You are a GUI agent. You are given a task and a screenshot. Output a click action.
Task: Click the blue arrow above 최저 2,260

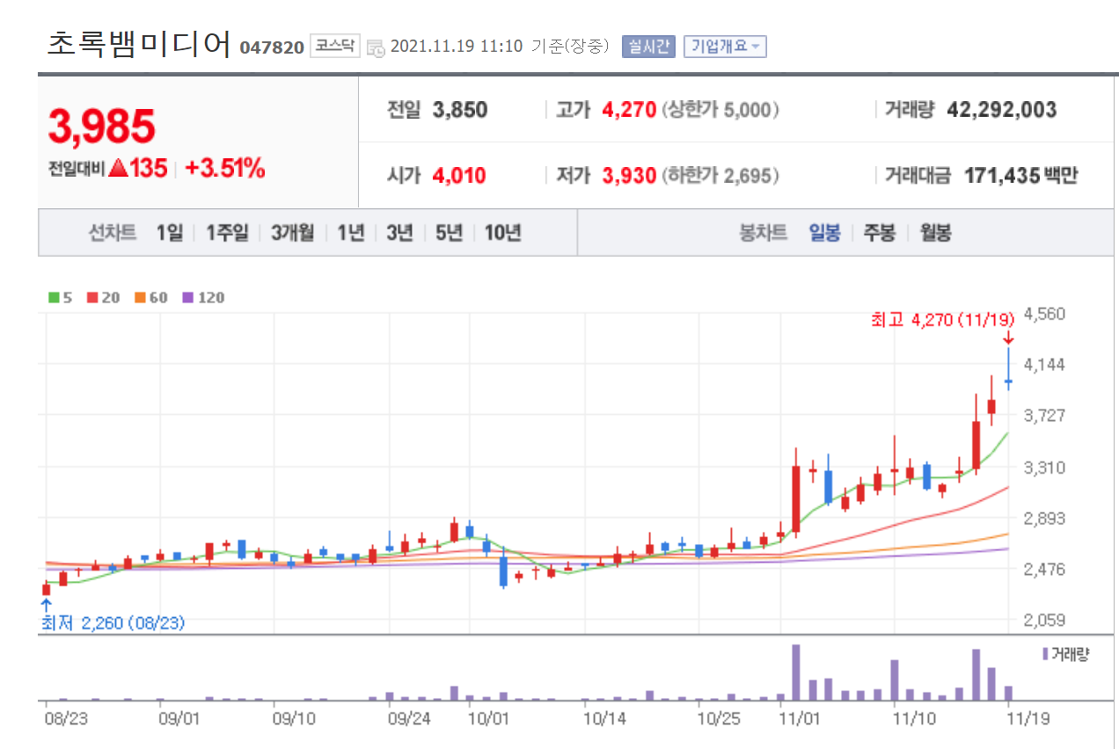(46, 605)
